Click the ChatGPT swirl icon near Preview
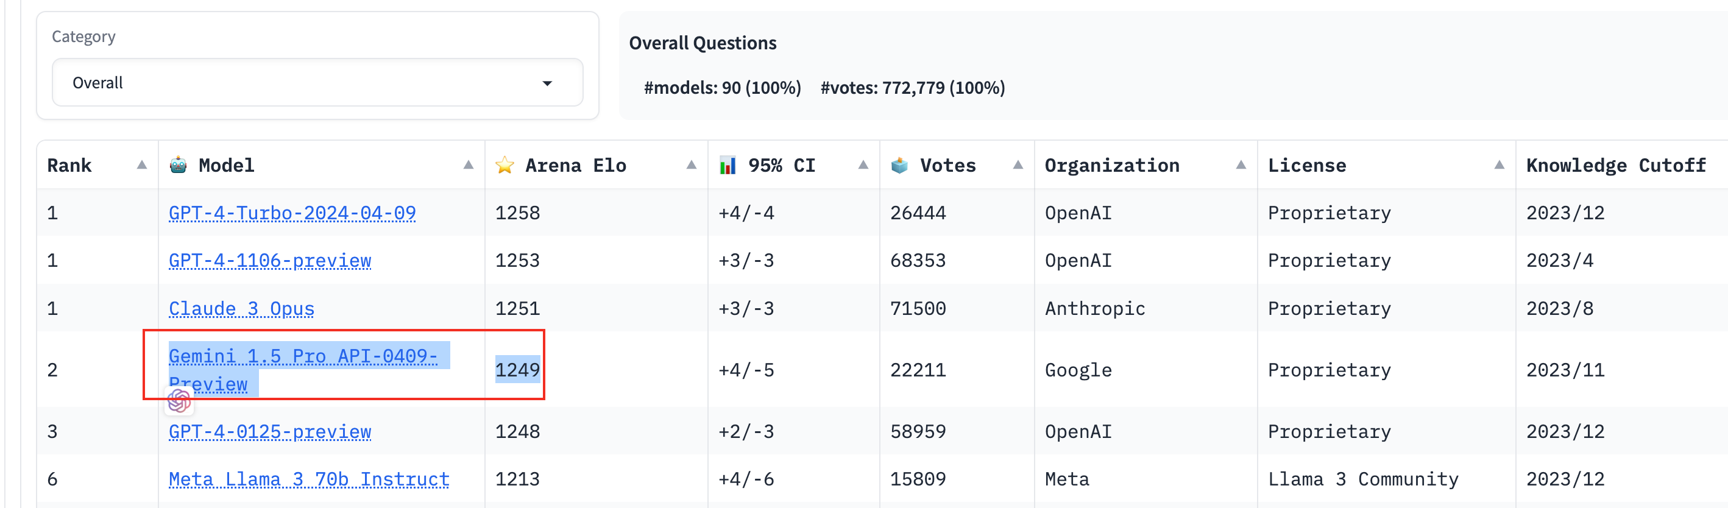 (x=179, y=401)
